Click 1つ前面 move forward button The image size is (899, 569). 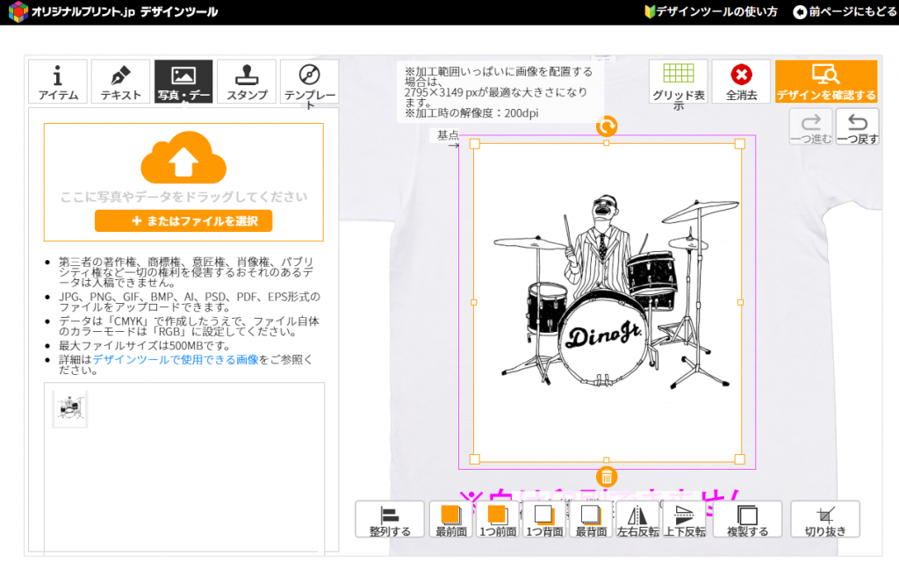pos(498,520)
